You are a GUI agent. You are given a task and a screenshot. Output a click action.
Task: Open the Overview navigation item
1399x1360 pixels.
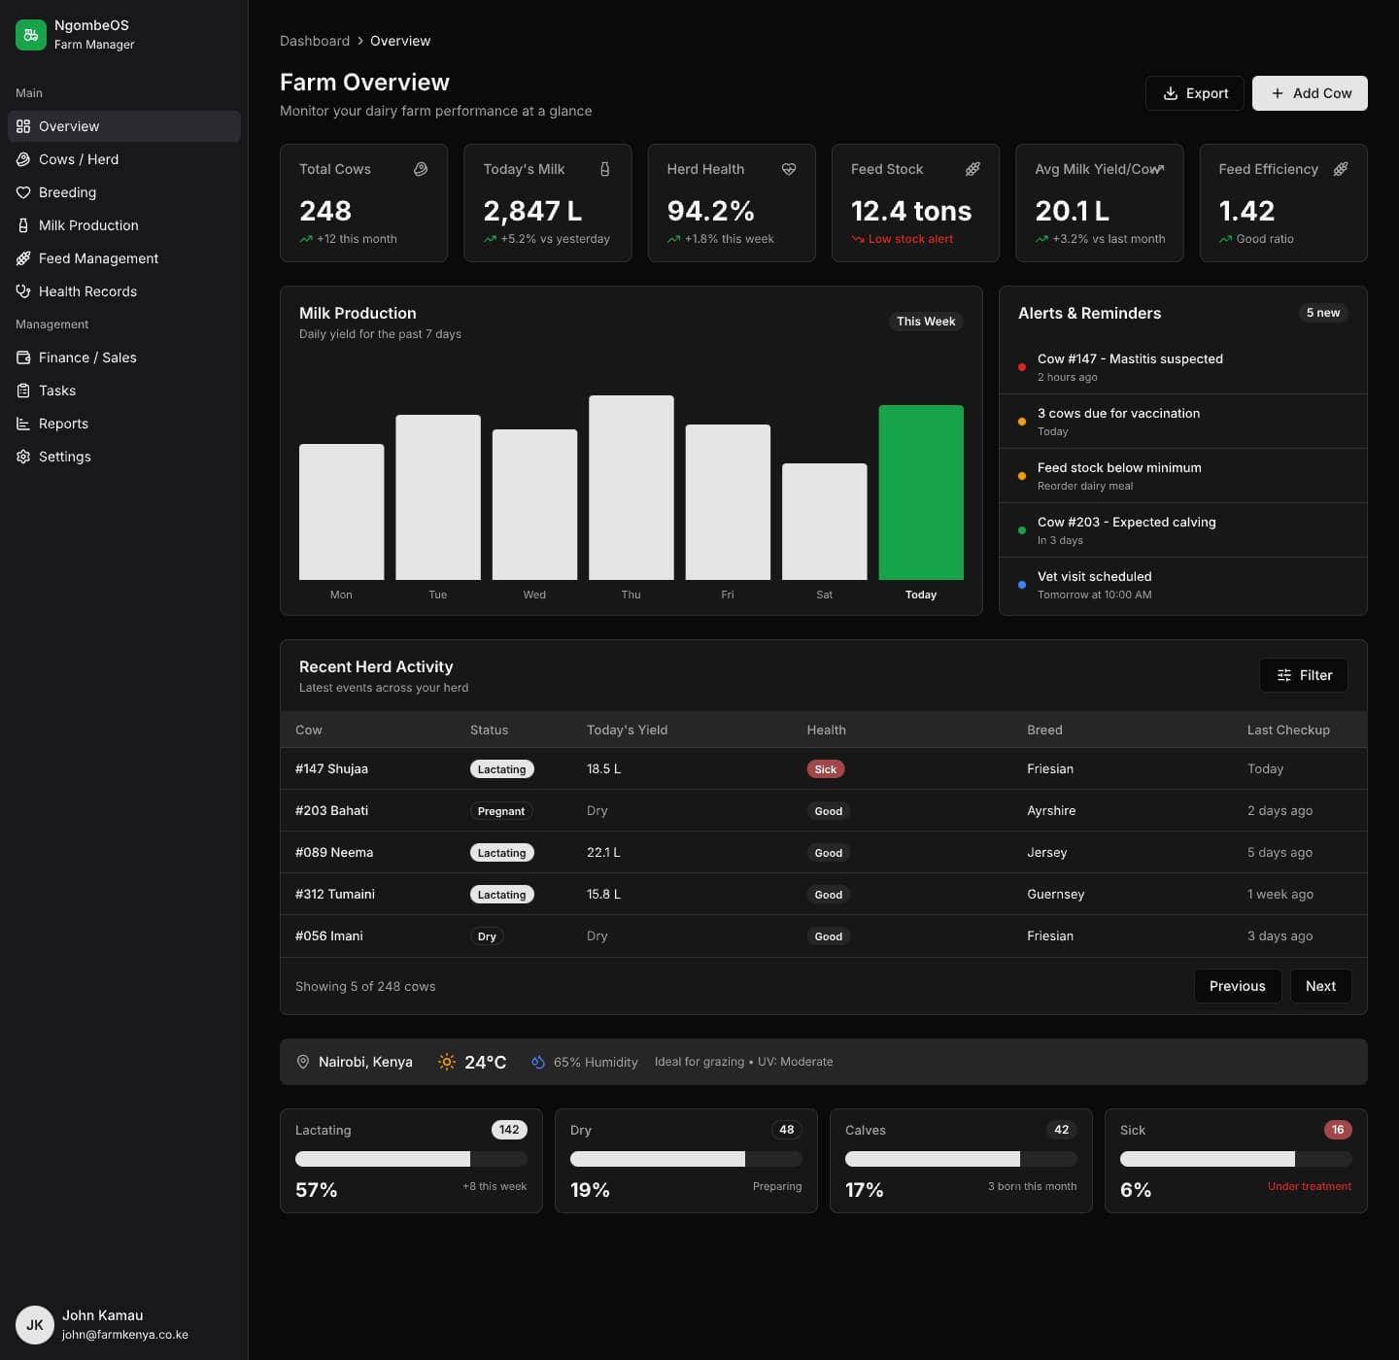coord(68,126)
